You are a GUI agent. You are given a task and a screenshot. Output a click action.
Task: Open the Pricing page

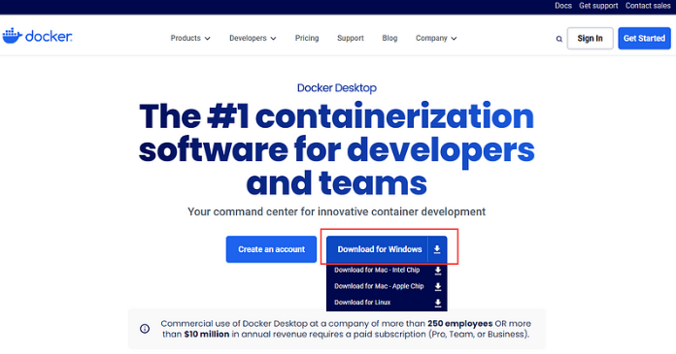coord(307,39)
